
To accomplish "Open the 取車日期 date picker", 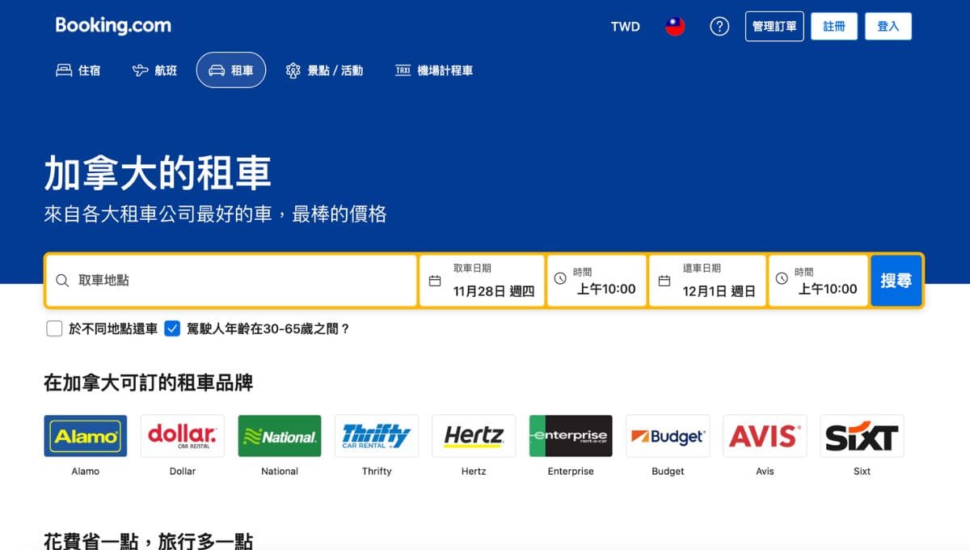I will tap(482, 281).
